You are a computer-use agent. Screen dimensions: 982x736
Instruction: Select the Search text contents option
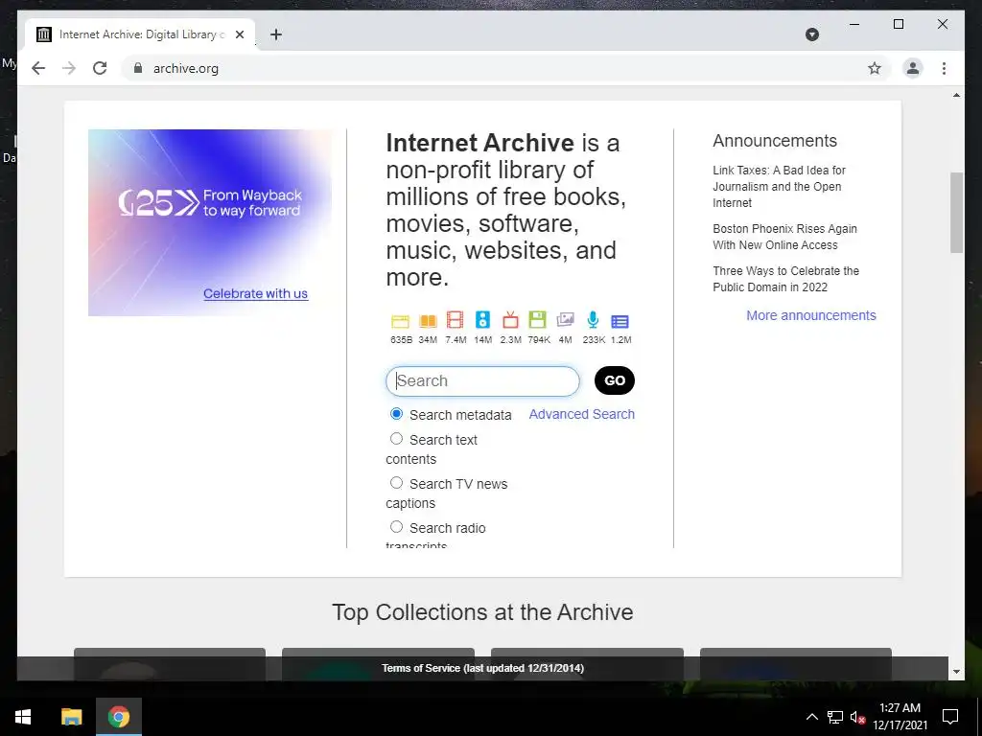pyautogui.click(x=396, y=439)
